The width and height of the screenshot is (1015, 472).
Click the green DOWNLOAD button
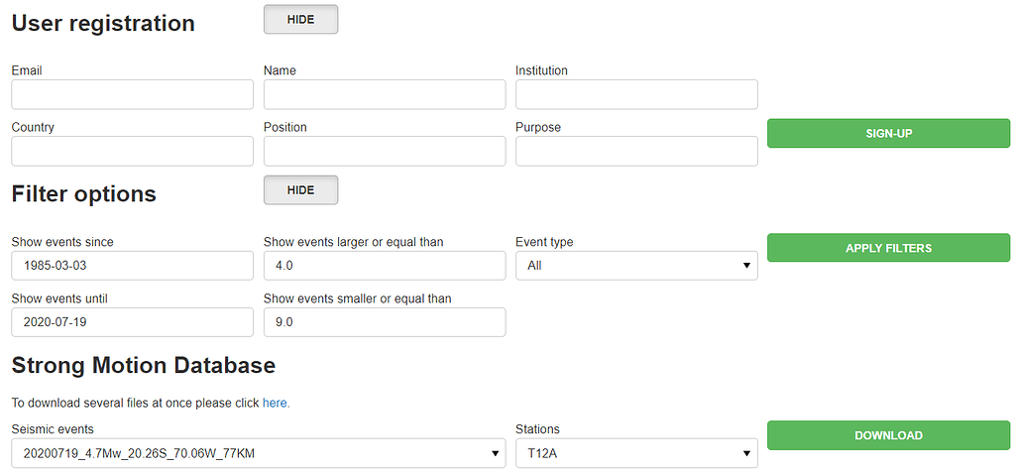889,435
